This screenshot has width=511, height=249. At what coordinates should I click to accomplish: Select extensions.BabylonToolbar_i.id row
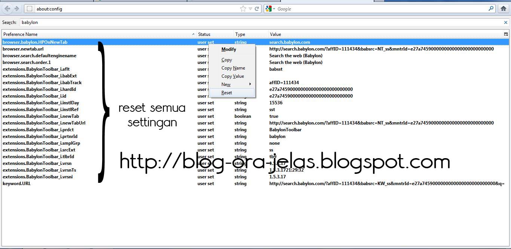(x=255, y=96)
